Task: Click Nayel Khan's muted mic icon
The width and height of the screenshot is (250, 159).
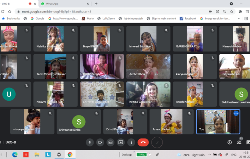Action: coord(120,30)
